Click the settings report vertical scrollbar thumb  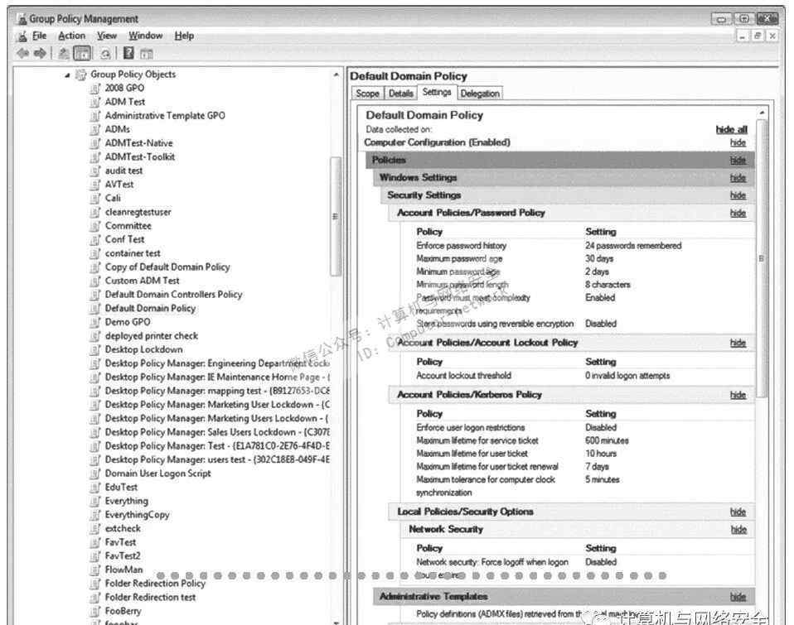[762, 258]
